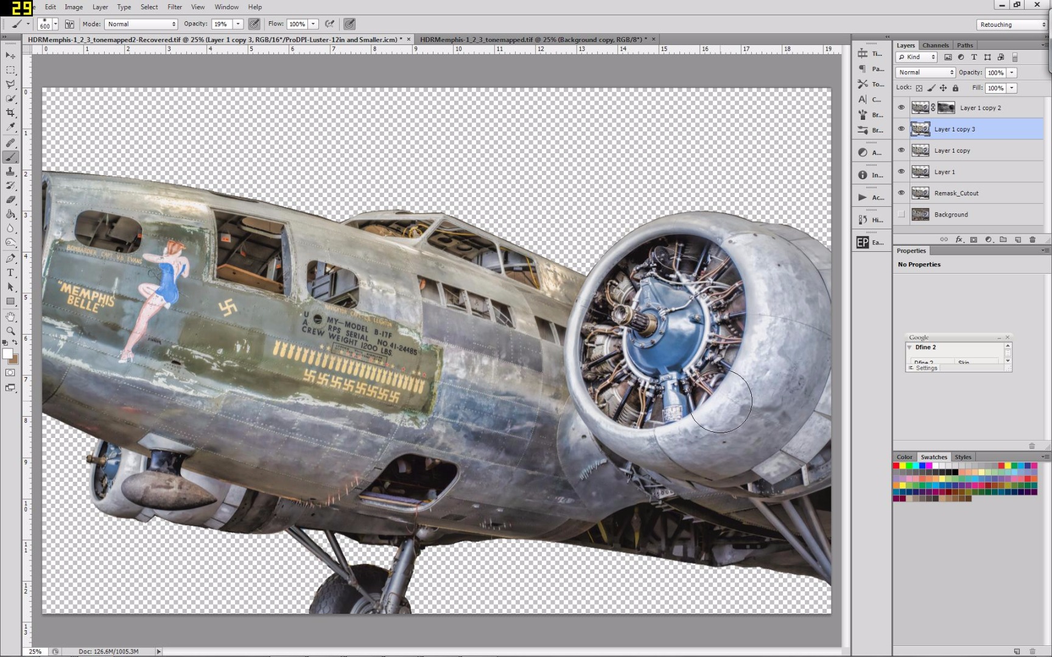The height and width of the screenshot is (657, 1052).
Task: Select the Polygonal Lasso tool
Action: coord(10,84)
